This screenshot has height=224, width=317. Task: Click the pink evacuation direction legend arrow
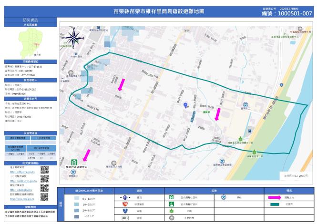point(275,197)
